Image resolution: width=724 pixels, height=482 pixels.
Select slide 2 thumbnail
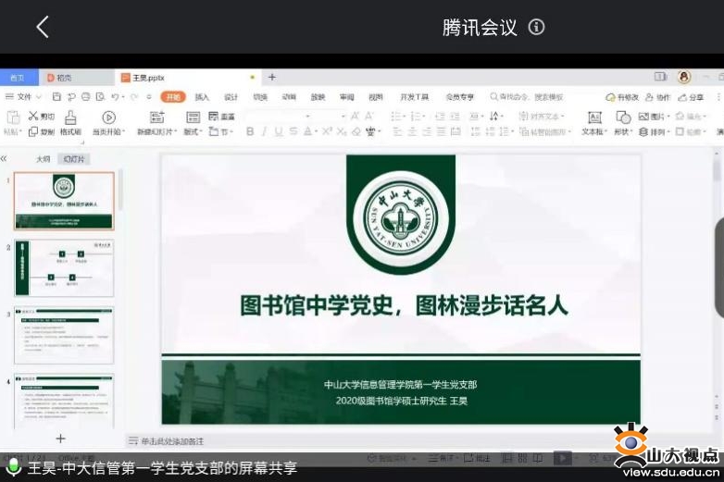click(x=64, y=268)
